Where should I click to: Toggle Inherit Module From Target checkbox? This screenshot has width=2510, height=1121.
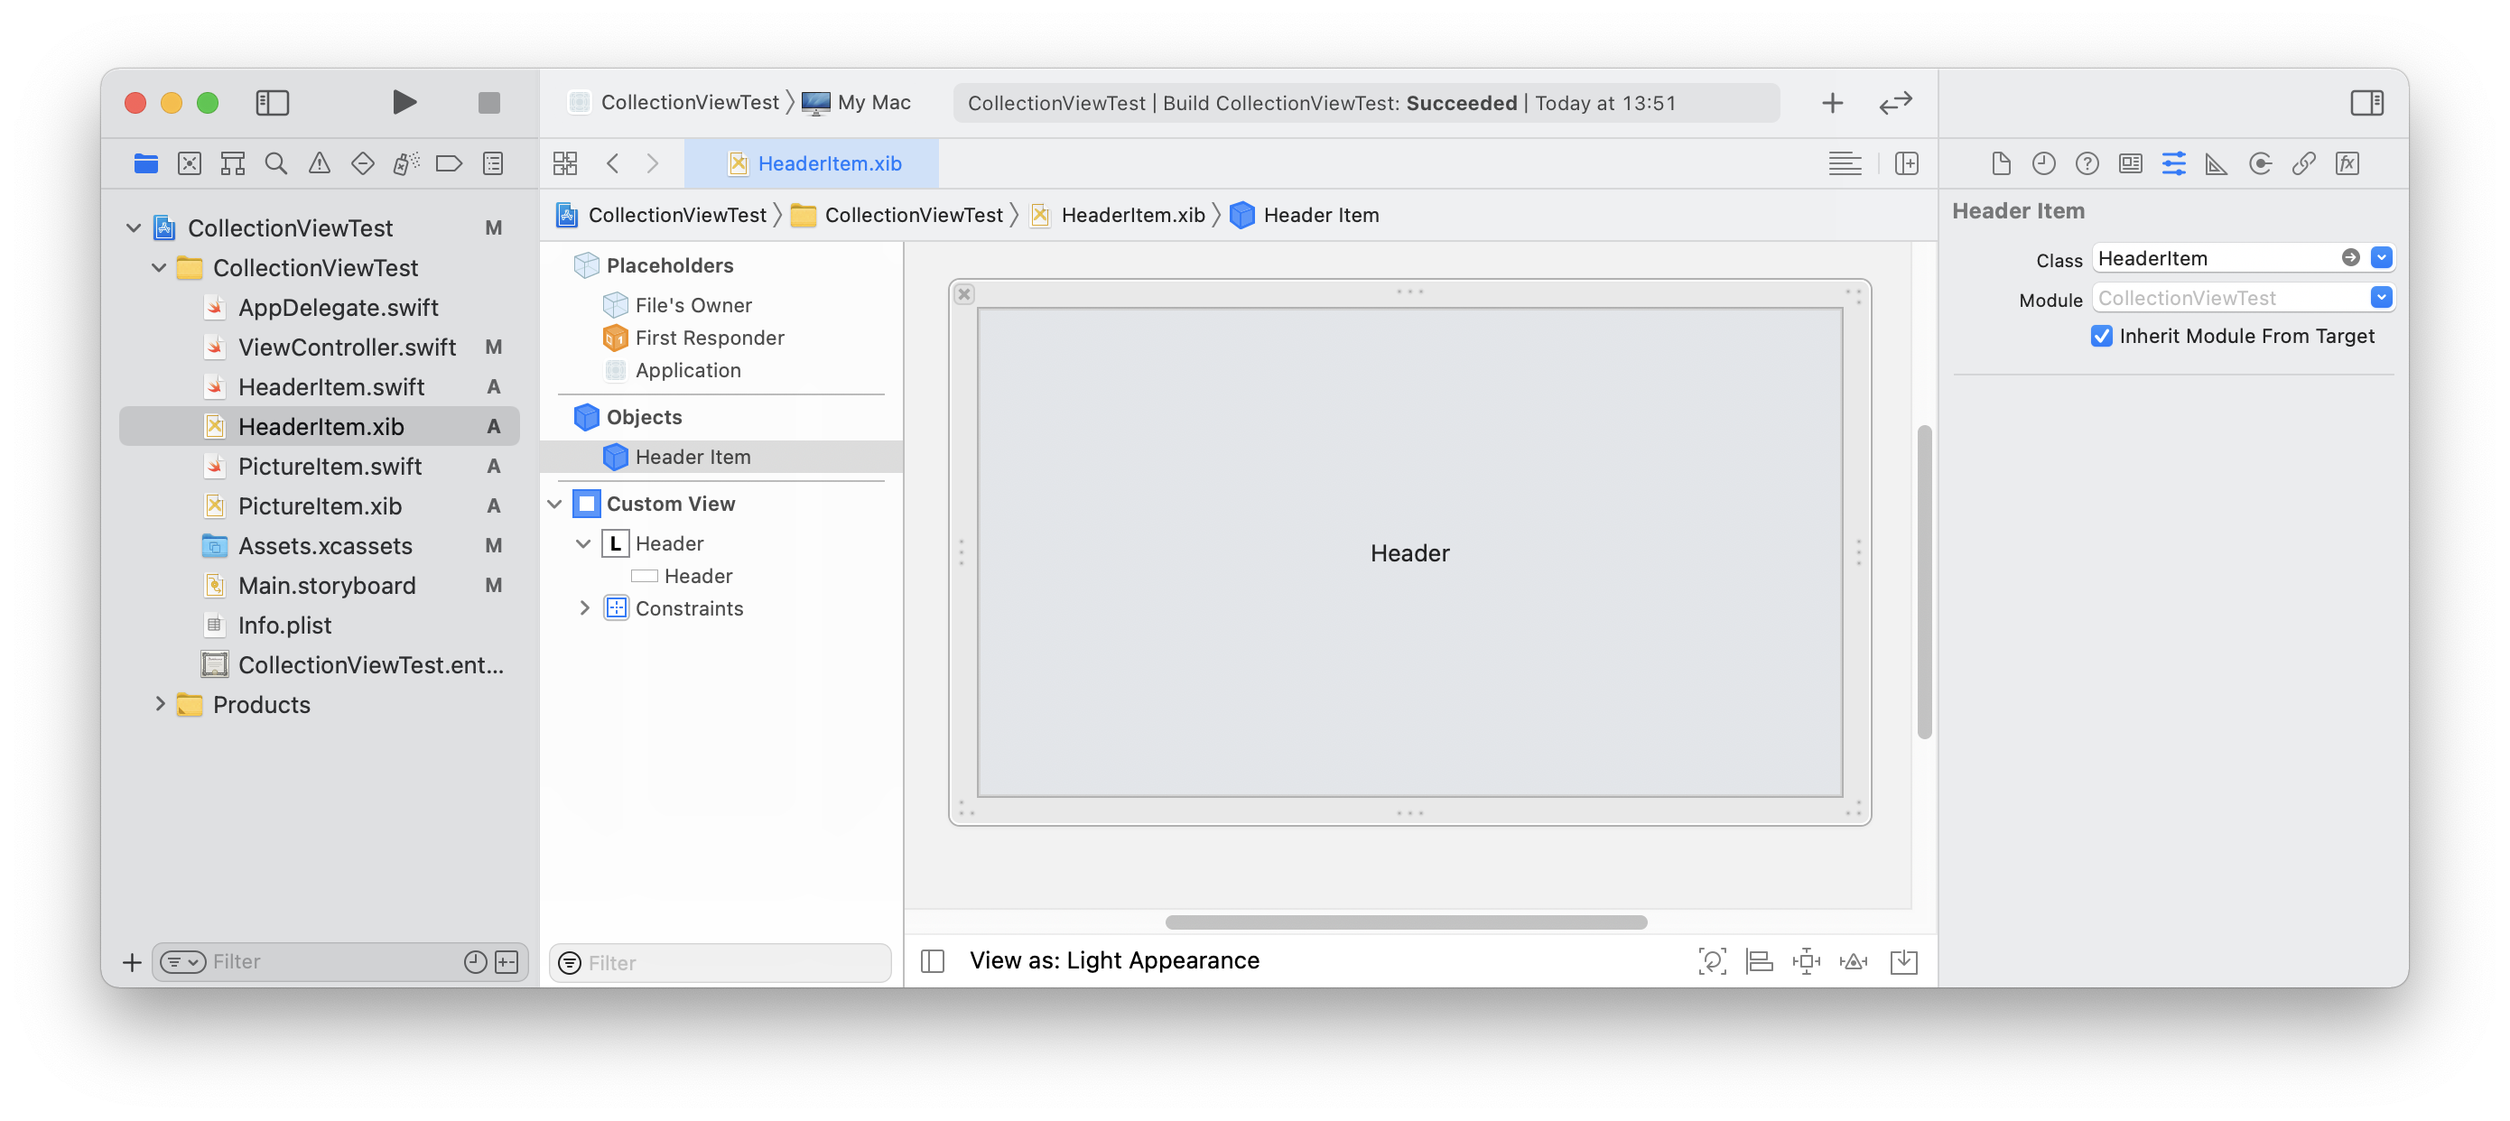click(x=2101, y=336)
